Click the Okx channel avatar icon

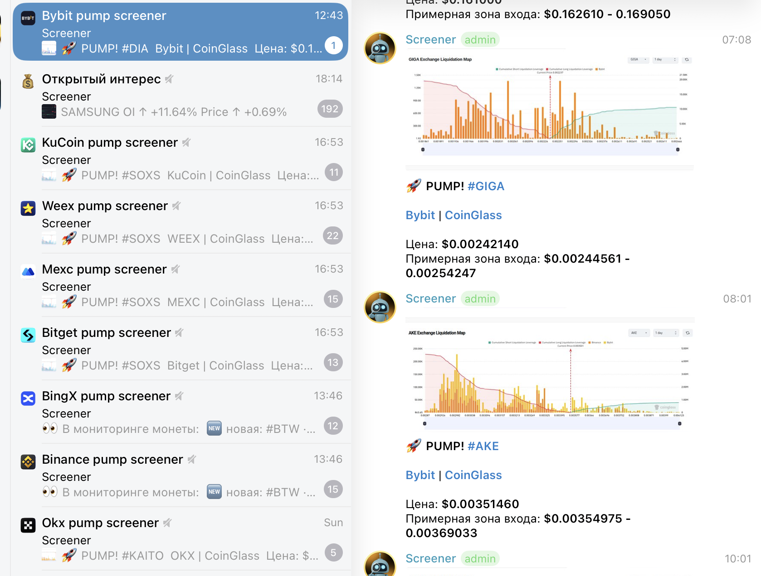tap(28, 525)
